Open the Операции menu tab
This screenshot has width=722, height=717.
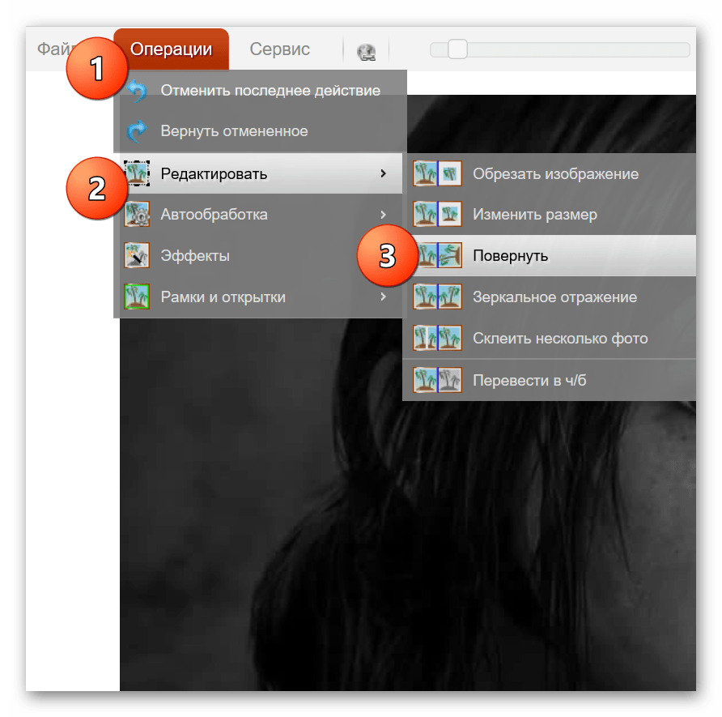point(171,49)
